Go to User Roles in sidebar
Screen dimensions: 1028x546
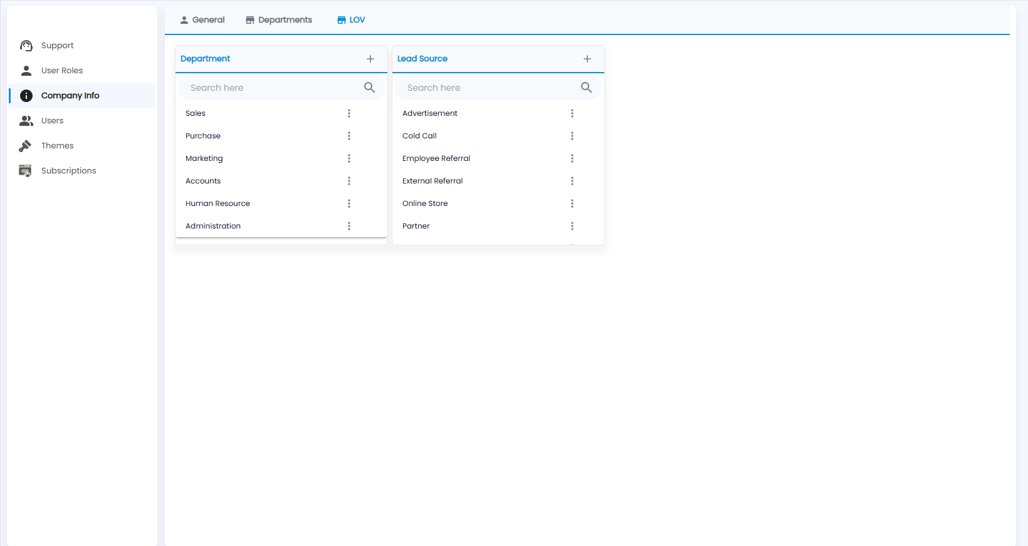click(82, 71)
